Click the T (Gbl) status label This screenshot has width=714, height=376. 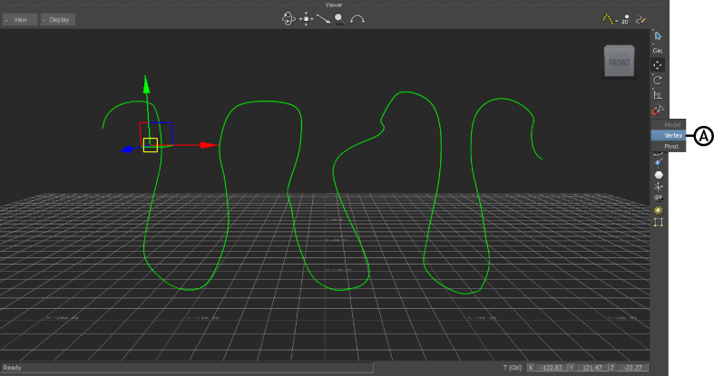click(513, 367)
